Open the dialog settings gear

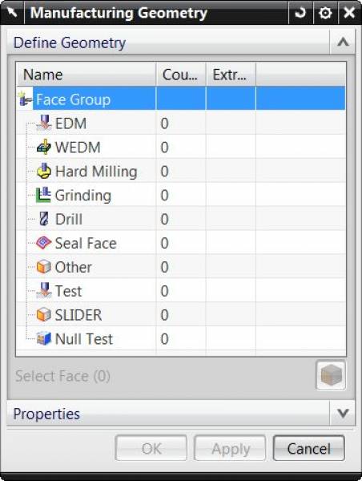tap(325, 13)
